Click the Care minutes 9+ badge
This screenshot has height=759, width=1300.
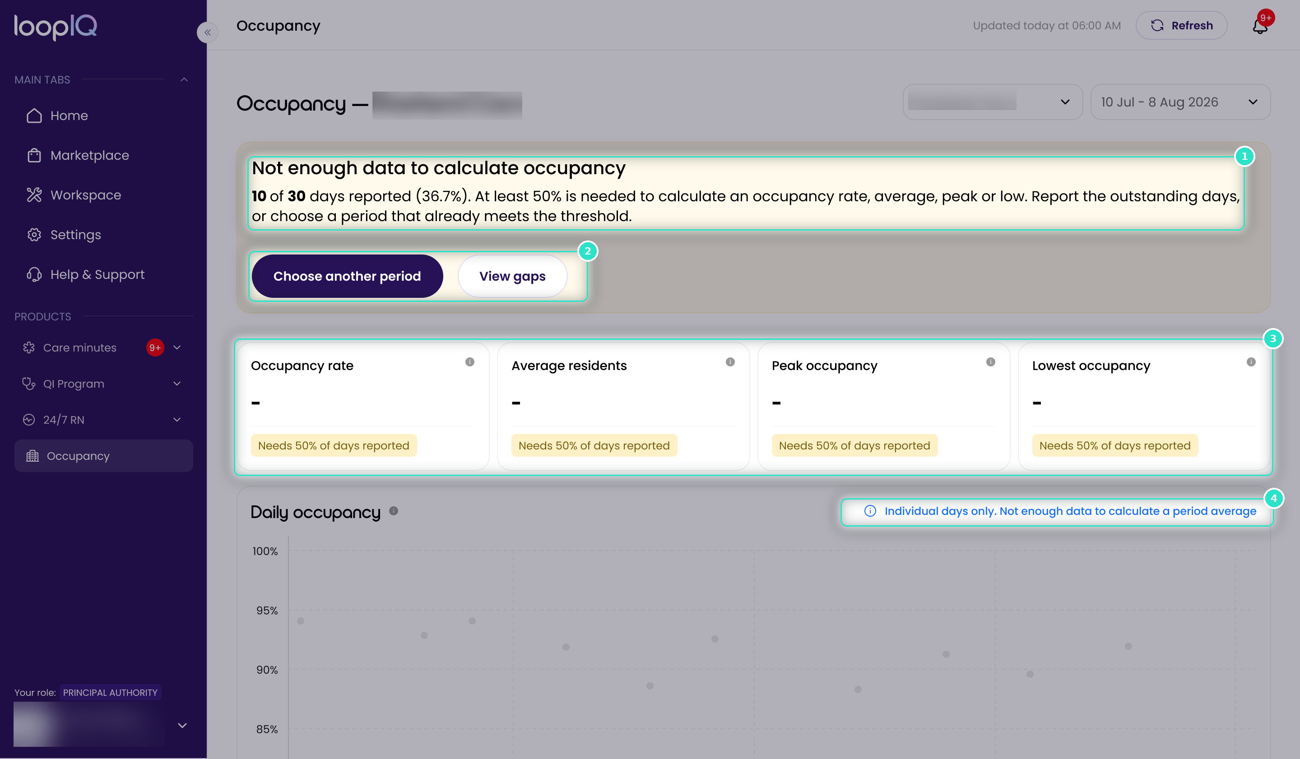[x=155, y=347]
